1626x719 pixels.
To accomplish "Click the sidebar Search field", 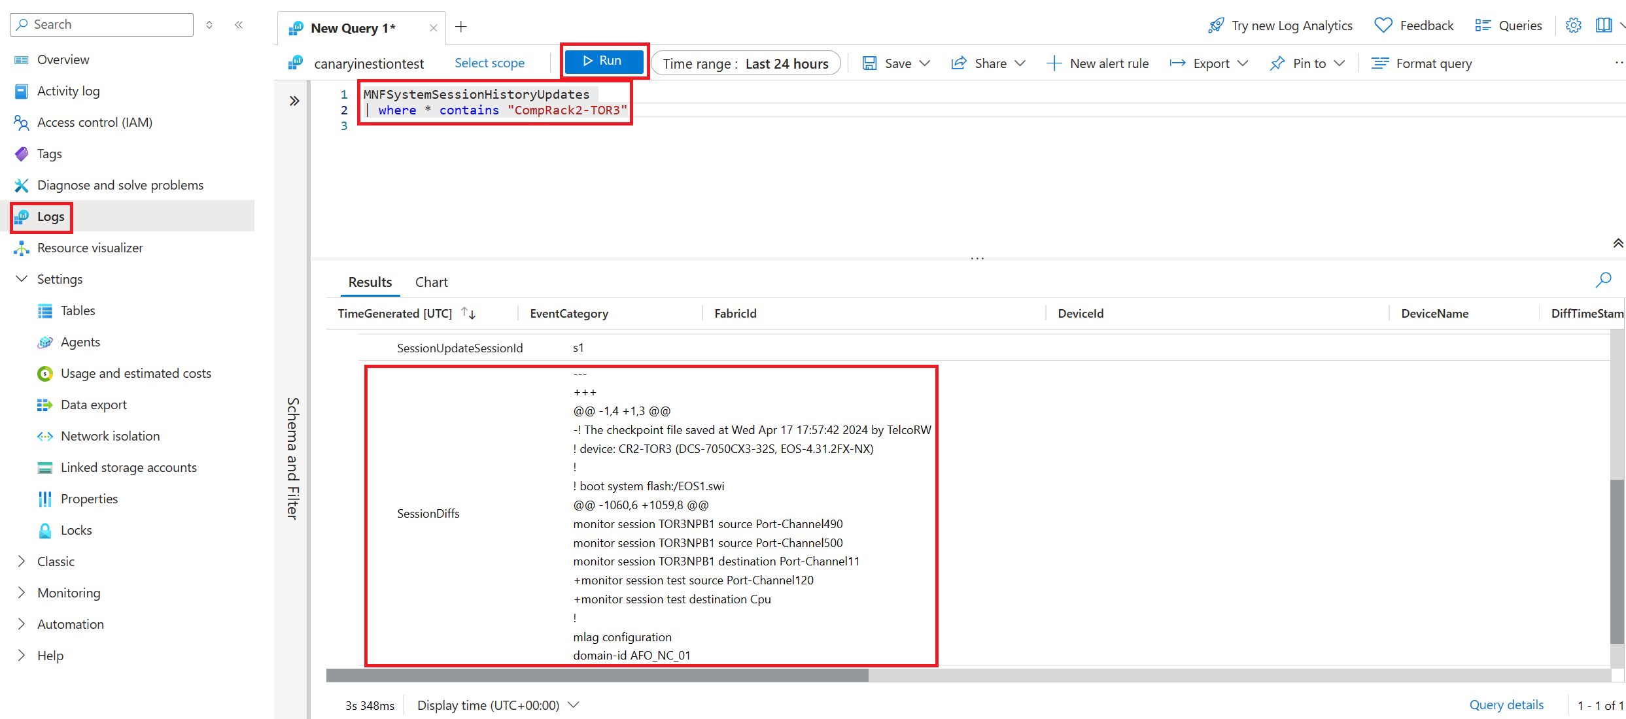I will pos(102,25).
